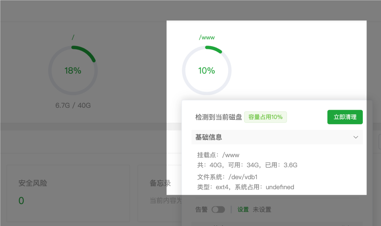Viewport: 381px width, 226px height.
Task: Click the 6.7G / 40G usage text
Action: coord(73,106)
